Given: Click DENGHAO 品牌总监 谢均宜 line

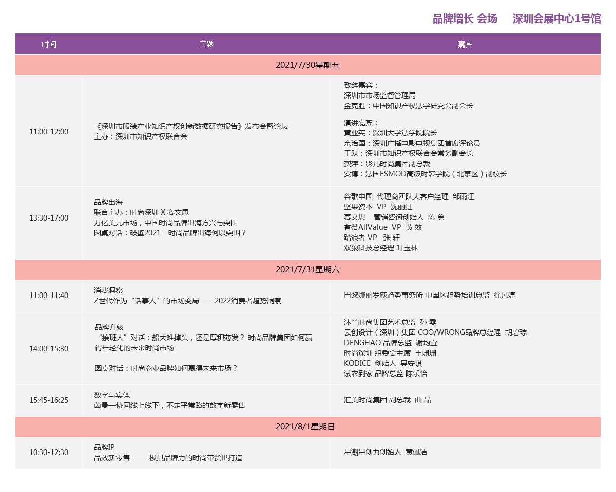Looking at the screenshot, I should 391,343.
